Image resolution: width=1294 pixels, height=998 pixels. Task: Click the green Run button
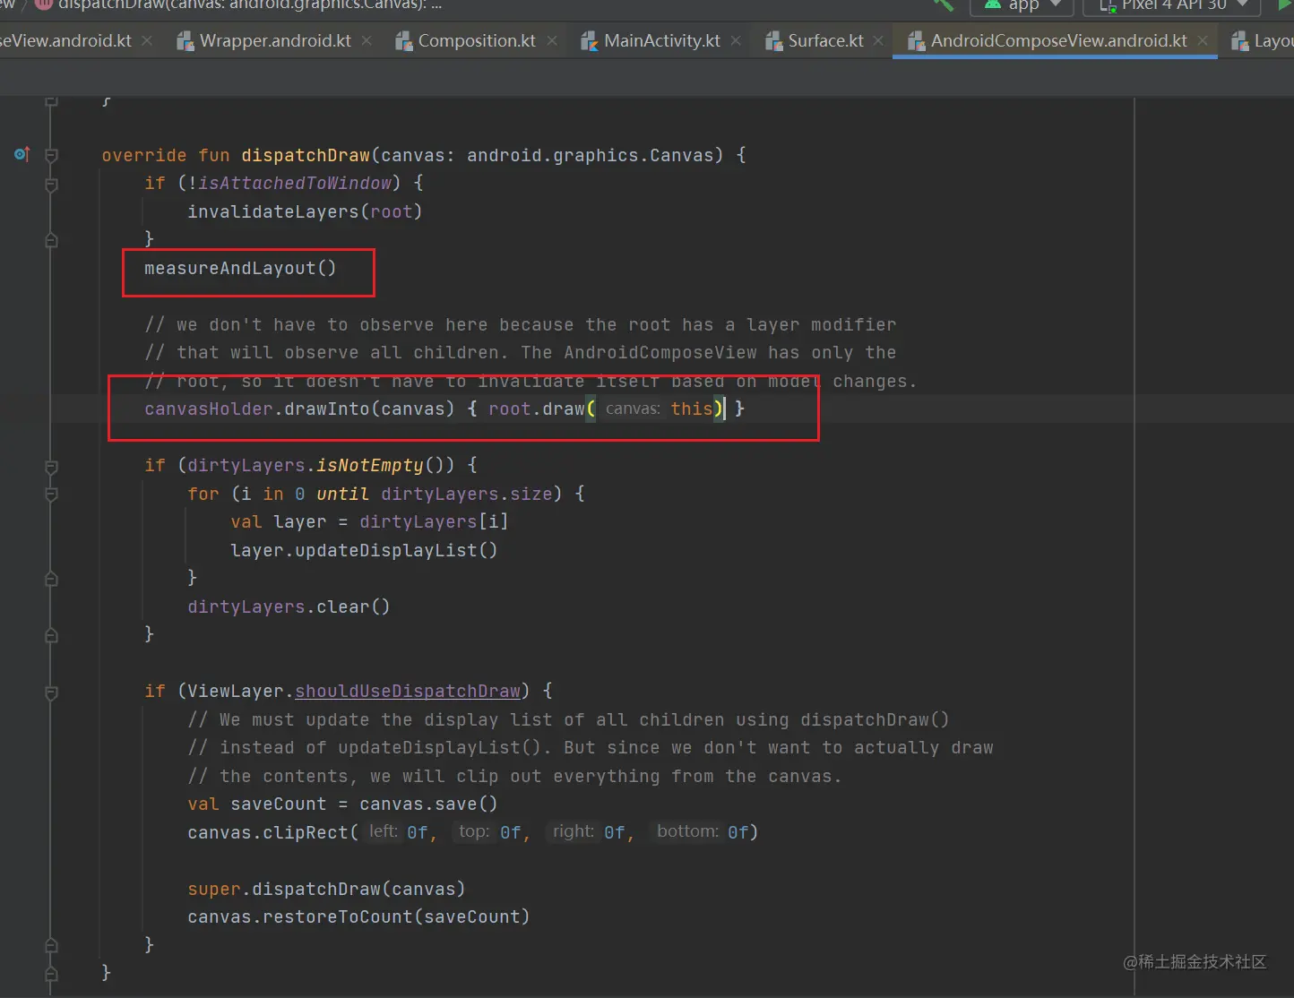point(1285,4)
